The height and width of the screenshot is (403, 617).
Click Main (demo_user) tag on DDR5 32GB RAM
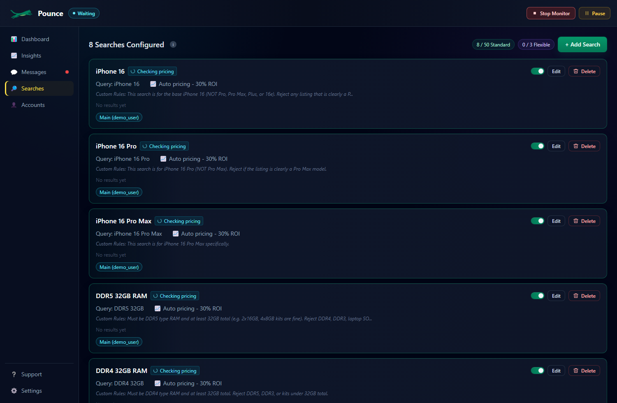[119, 342]
